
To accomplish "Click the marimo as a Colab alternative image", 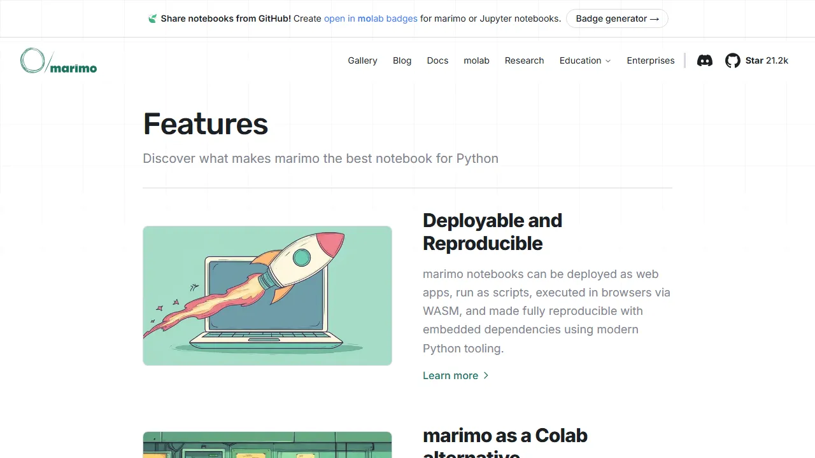I will 267,445.
